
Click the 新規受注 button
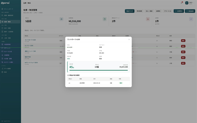(179, 11)
